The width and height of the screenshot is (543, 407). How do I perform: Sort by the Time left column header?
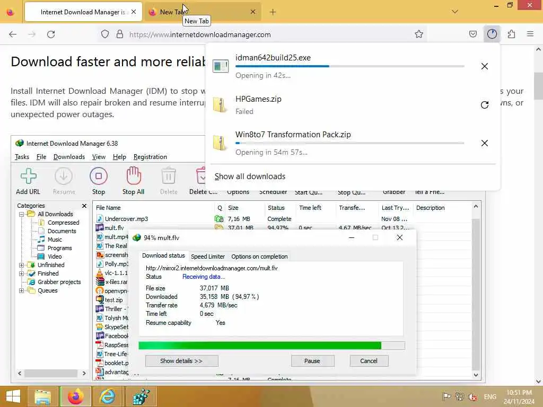(x=310, y=208)
